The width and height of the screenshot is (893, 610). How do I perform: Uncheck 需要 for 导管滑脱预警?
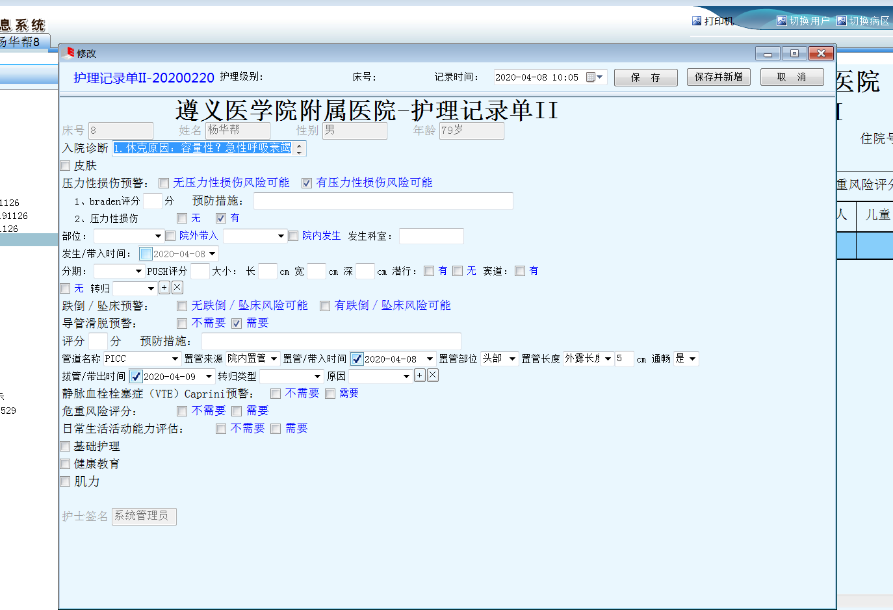[237, 324]
